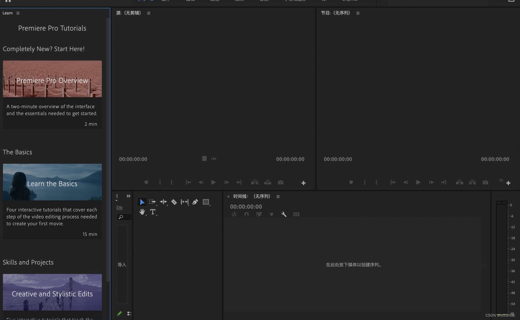Select the Type text tool
Screen dimensions: 520x320
point(153,212)
